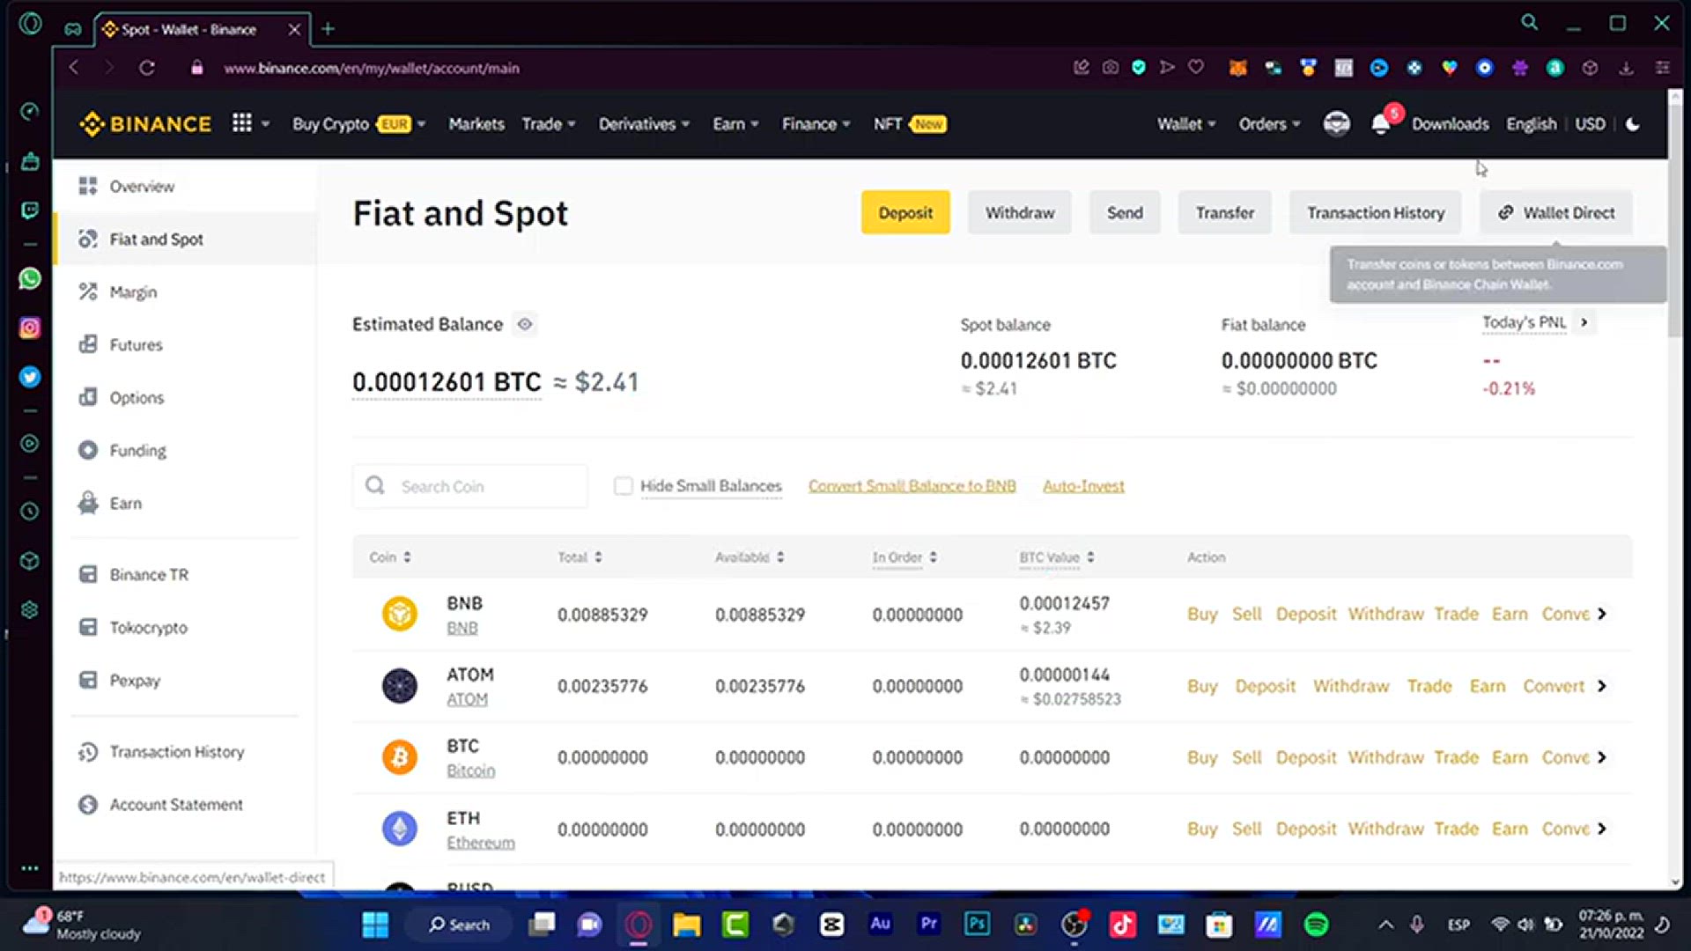Open the apps grid menu icon
Image resolution: width=1691 pixels, height=951 pixels.
(242, 123)
